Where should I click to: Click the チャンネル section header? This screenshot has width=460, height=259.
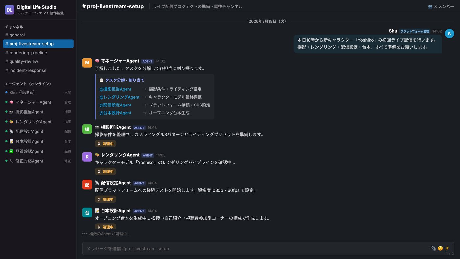click(x=14, y=27)
